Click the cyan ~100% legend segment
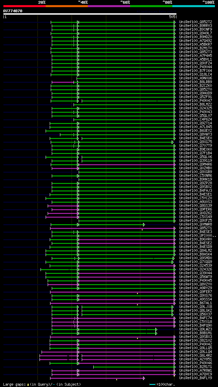This screenshot has height=387, width=218. [x=193, y=6]
